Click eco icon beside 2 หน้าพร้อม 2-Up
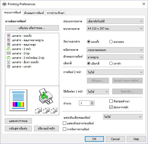The image size is (148, 144). (9, 58)
